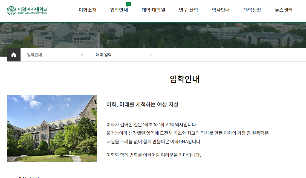
Task: Open the 뉴스센터 menu
Action: click(x=284, y=10)
